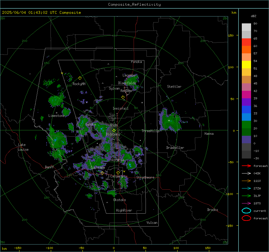Screen dimensions: 269x252
Task: Click the Limestone label
Action: [56, 116]
